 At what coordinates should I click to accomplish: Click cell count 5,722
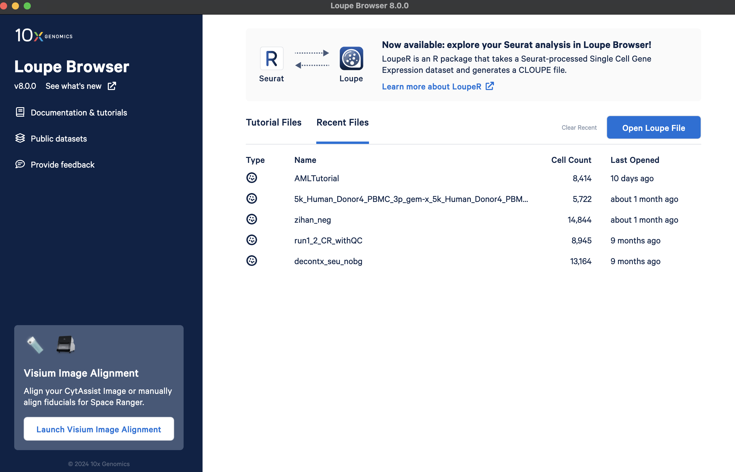[582, 199]
